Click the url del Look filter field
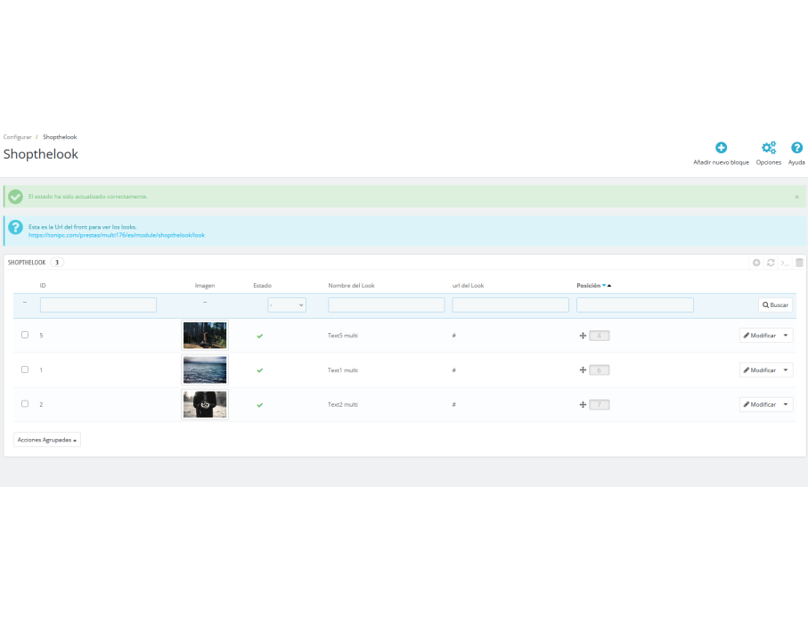 [x=510, y=304]
